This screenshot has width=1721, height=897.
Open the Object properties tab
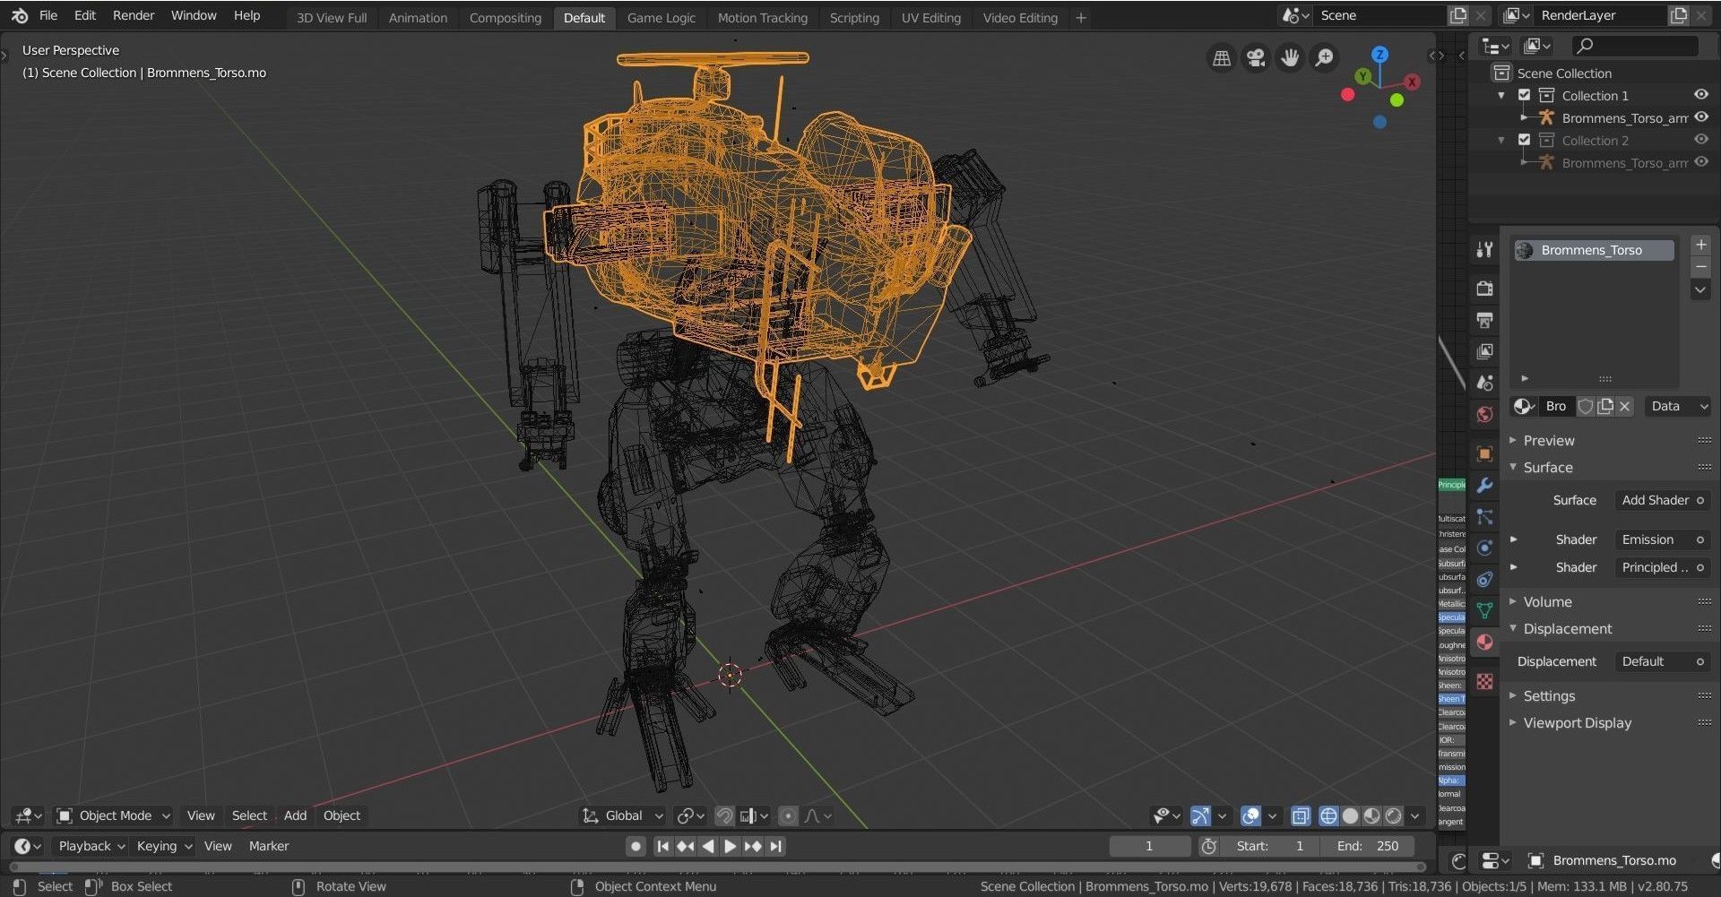click(1484, 453)
